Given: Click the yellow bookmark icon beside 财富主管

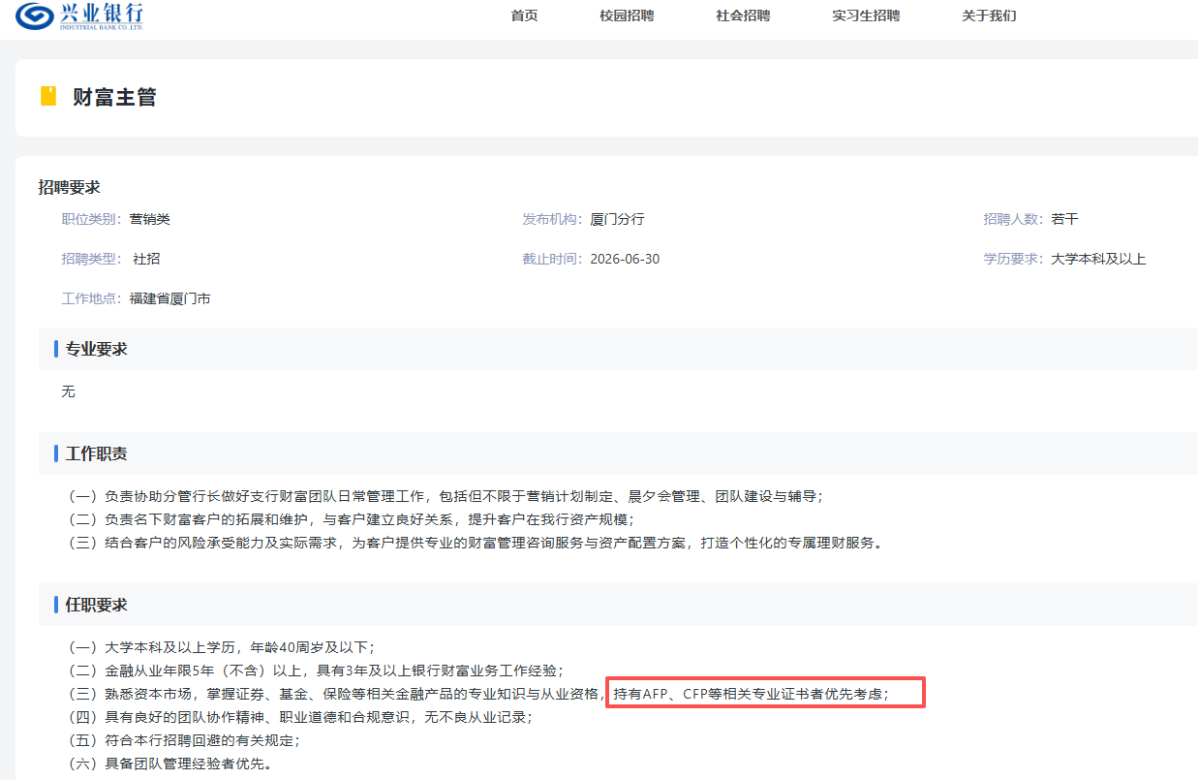Looking at the screenshot, I should [x=48, y=96].
